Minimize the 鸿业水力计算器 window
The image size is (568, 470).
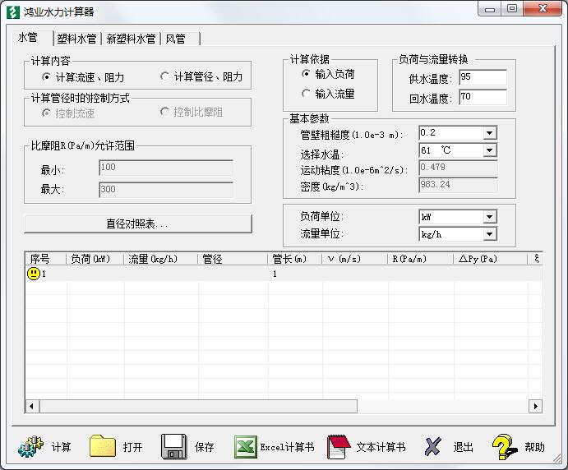click(x=490, y=9)
